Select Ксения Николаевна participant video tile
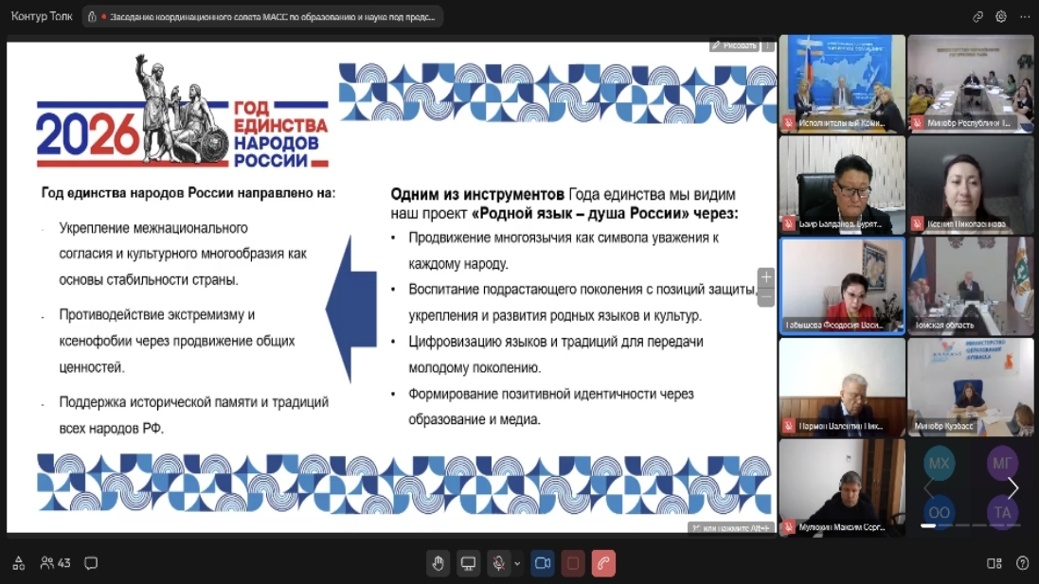The image size is (1039, 584). pyautogui.click(x=970, y=186)
